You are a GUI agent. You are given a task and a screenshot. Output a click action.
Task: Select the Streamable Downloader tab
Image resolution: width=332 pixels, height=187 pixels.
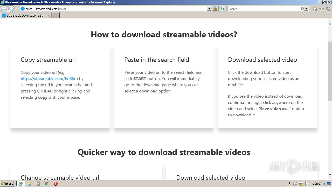[26, 16]
